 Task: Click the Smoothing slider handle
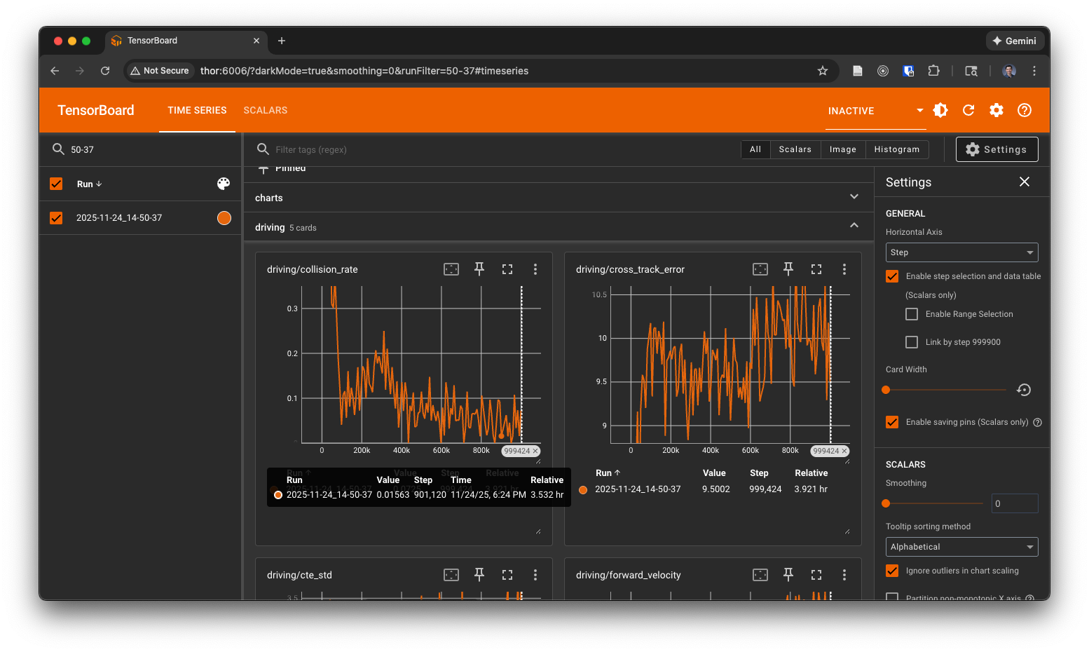pos(886,503)
